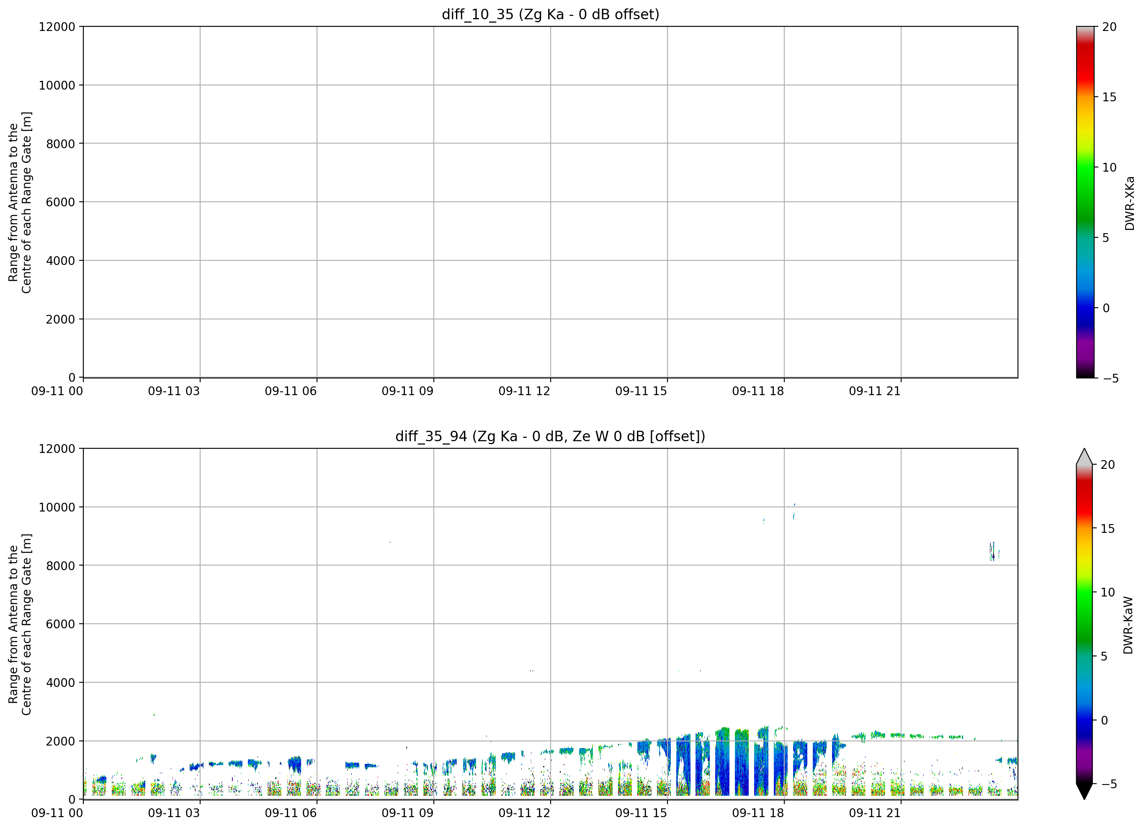Click the y-axis label of the diff_10_35 plot
The image size is (1144, 828).
pyautogui.click(x=20, y=202)
